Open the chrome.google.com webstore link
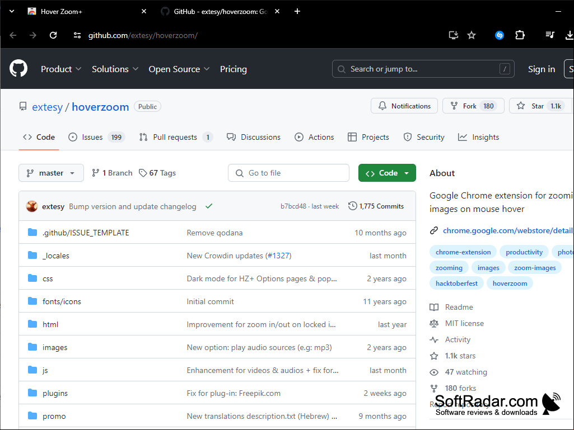The width and height of the screenshot is (574, 430). [x=508, y=230]
